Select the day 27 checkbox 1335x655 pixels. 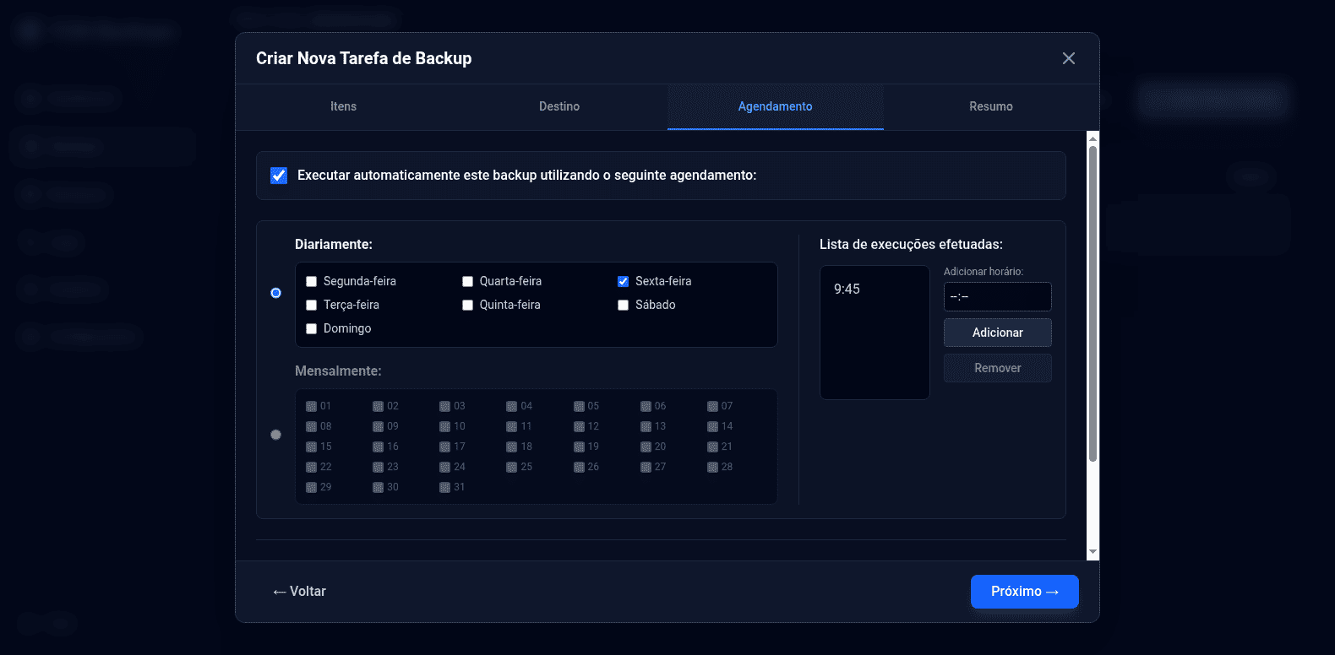click(x=646, y=468)
